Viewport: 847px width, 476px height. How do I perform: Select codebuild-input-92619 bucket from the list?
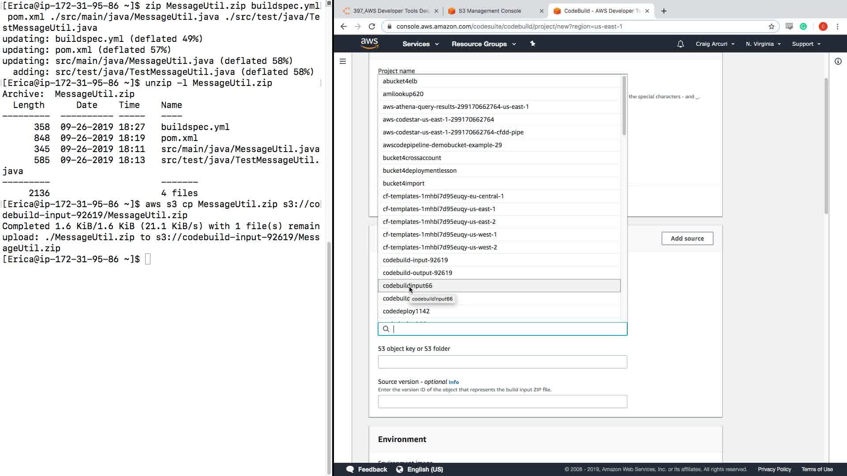pos(415,260)
